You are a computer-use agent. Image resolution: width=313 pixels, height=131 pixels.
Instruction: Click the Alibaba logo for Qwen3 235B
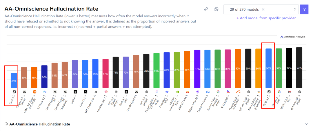click(238, 92)
